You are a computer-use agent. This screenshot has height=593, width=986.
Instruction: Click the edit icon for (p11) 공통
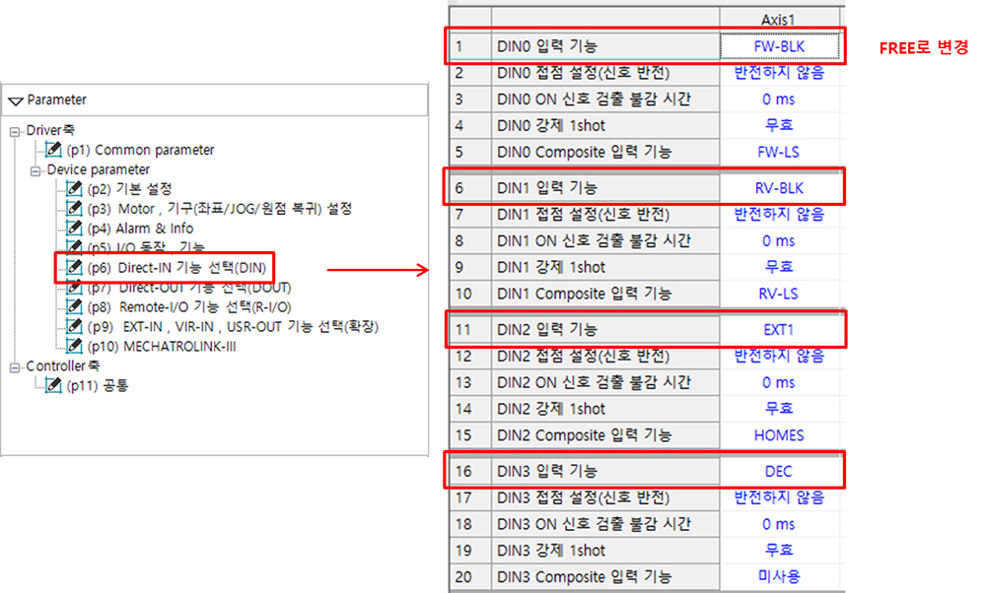click(54, 385)
